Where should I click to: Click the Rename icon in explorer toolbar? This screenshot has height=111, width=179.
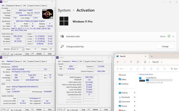click(x=151, y=69)
